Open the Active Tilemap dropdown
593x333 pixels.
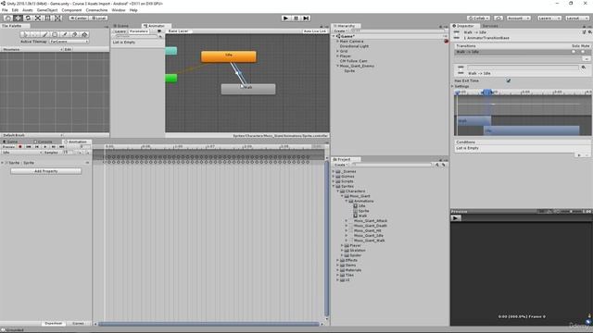tap(69, 42)
